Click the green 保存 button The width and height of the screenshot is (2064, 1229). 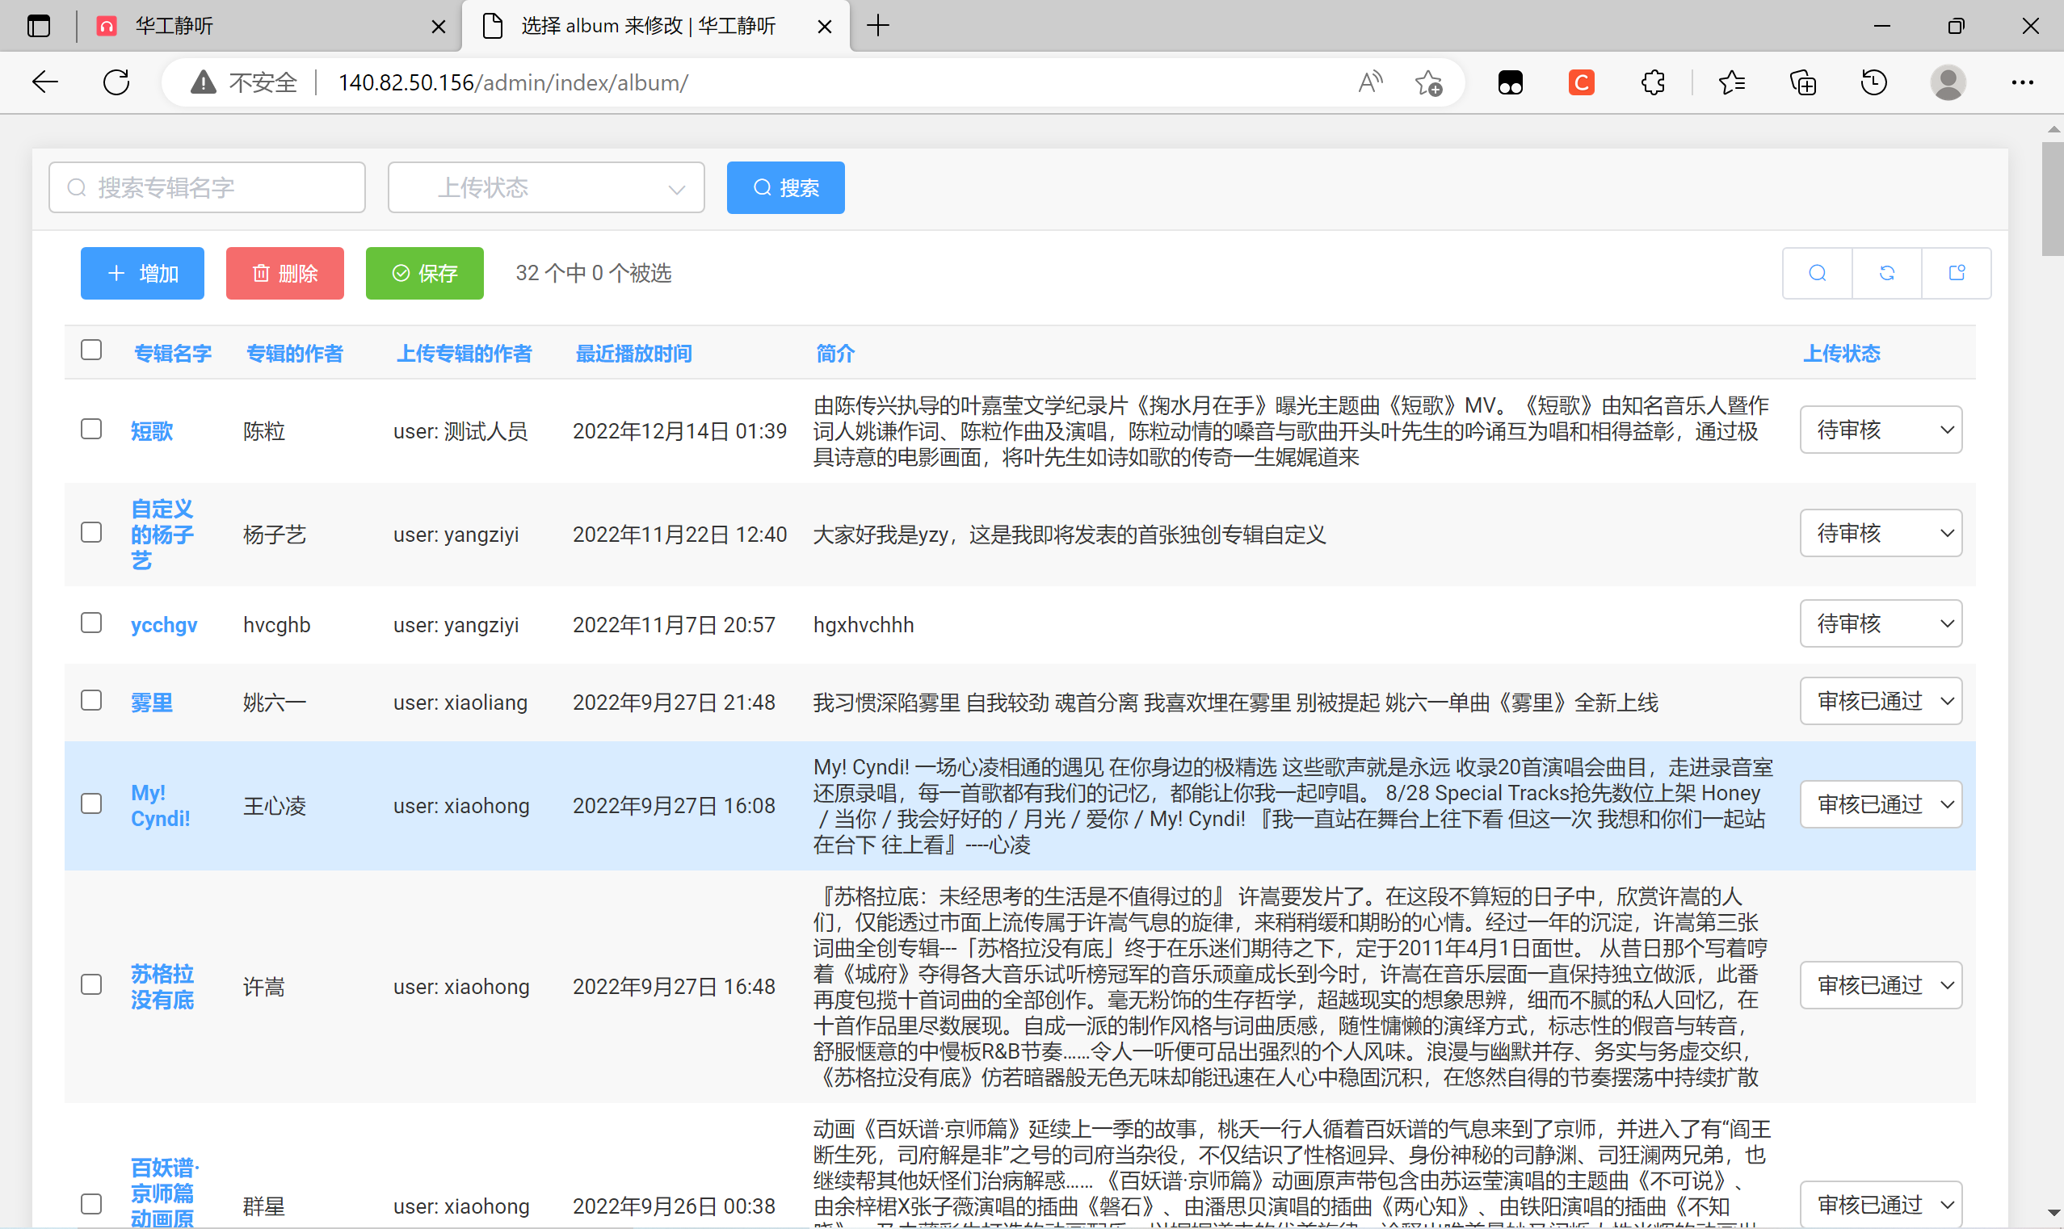click(x=424, y=272)
